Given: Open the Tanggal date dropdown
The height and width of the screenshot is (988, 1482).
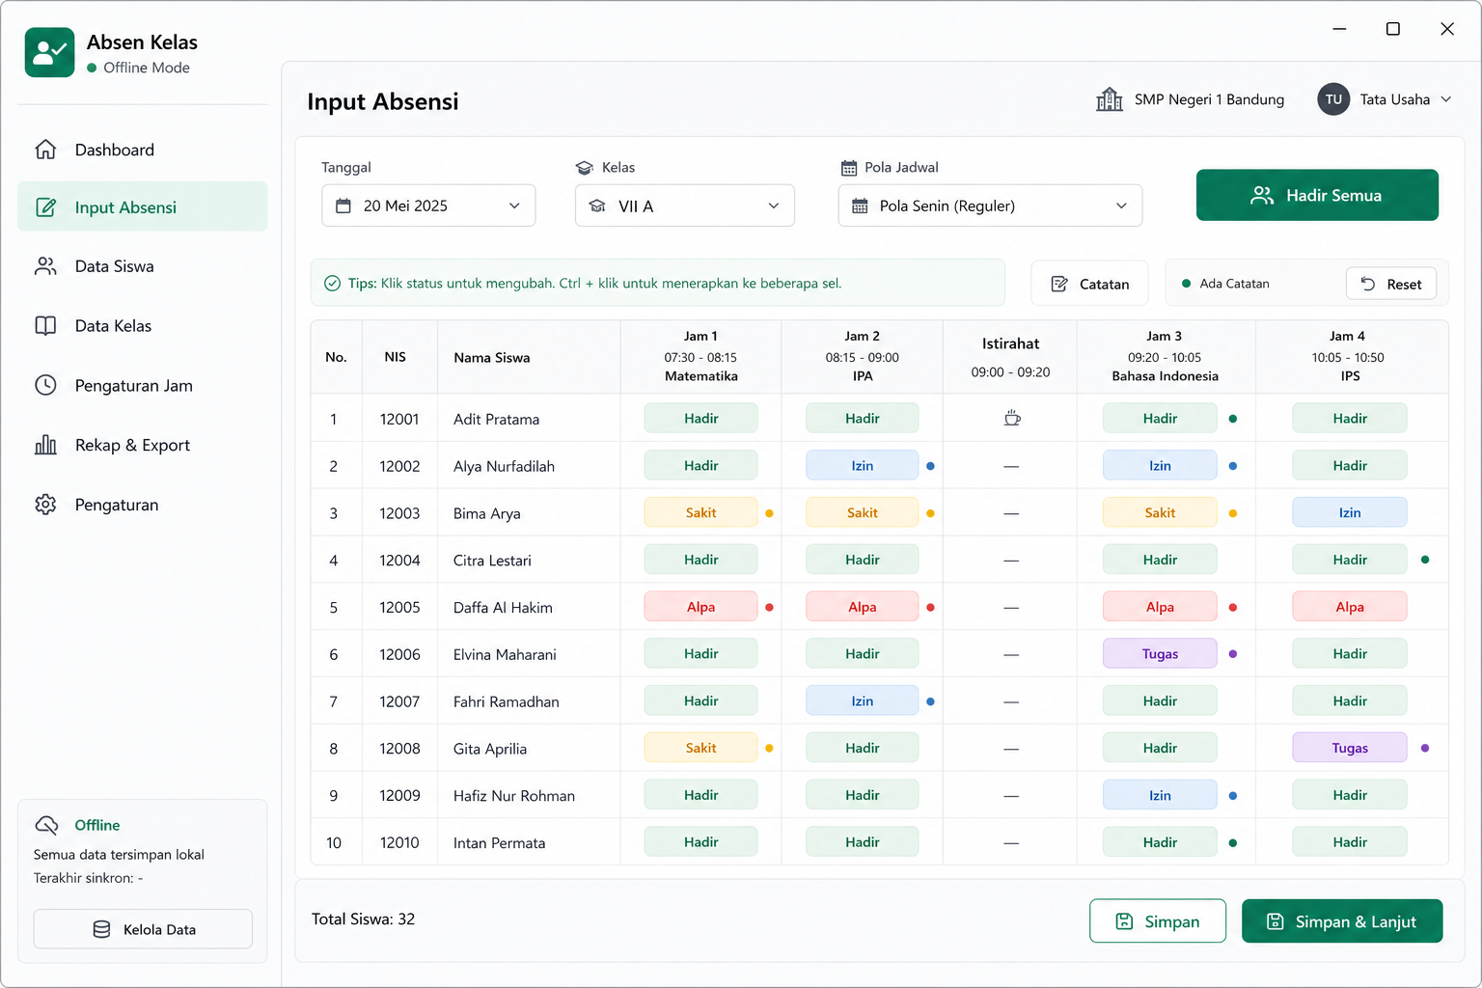Looking at the screenshot, I should coord(428,206).
